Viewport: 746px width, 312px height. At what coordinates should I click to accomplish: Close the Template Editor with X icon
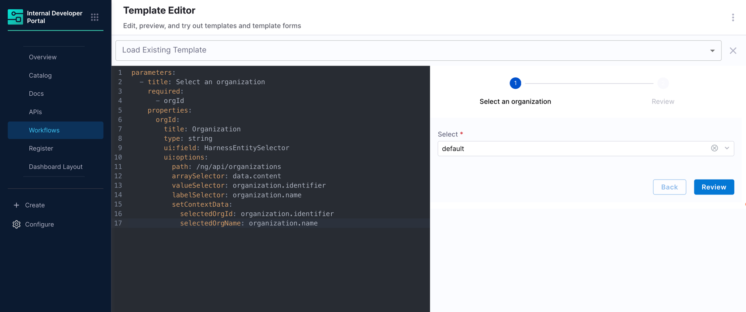coord(733,51)
